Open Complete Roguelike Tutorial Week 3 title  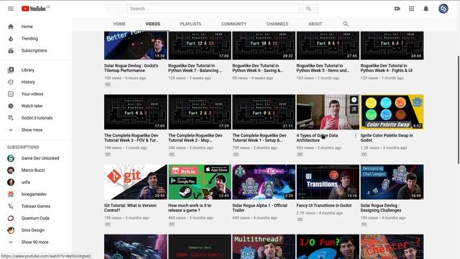click(x=132, y=138)
